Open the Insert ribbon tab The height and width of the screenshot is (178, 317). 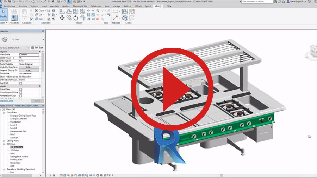coord(44,6)
